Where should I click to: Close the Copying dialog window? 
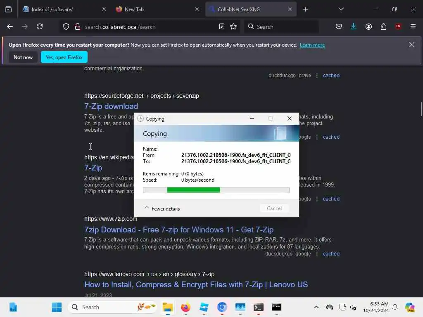(290, 118)
